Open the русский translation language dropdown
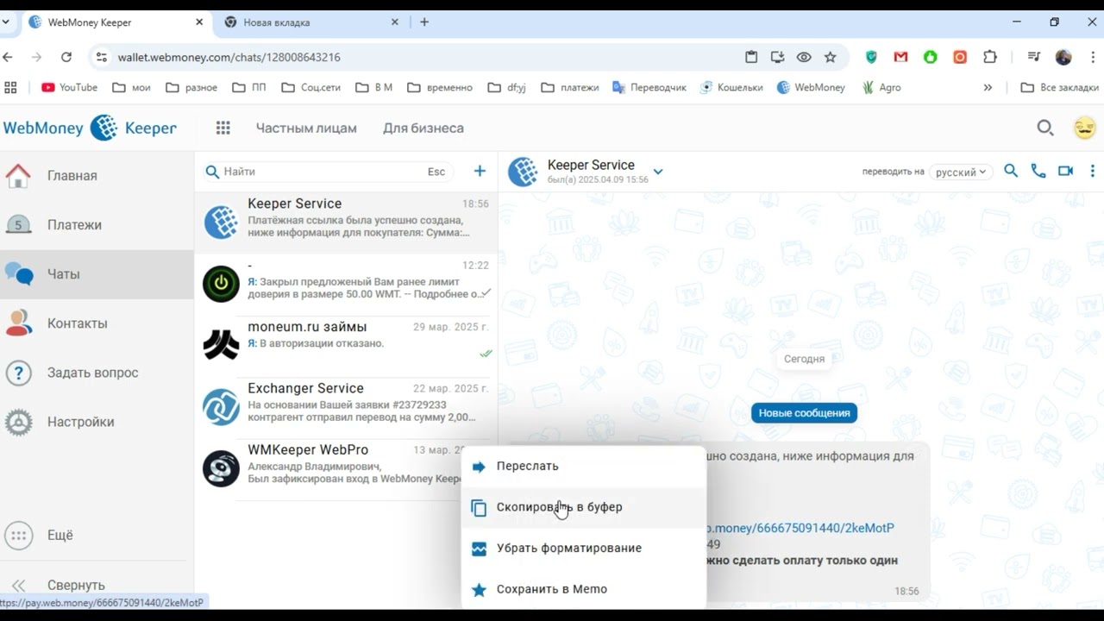The width and height of the screenshot is (1104, 621). coord(960,172)
